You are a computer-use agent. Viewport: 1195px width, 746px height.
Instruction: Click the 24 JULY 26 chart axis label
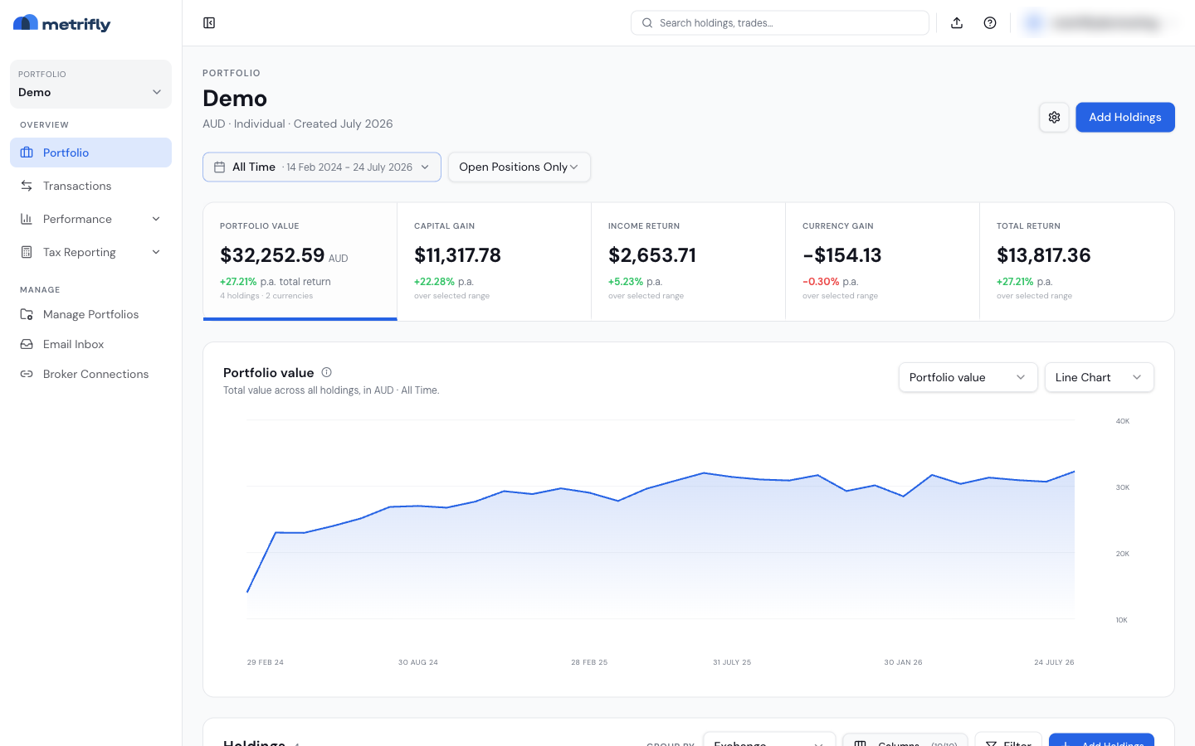tap(1054, 662)
